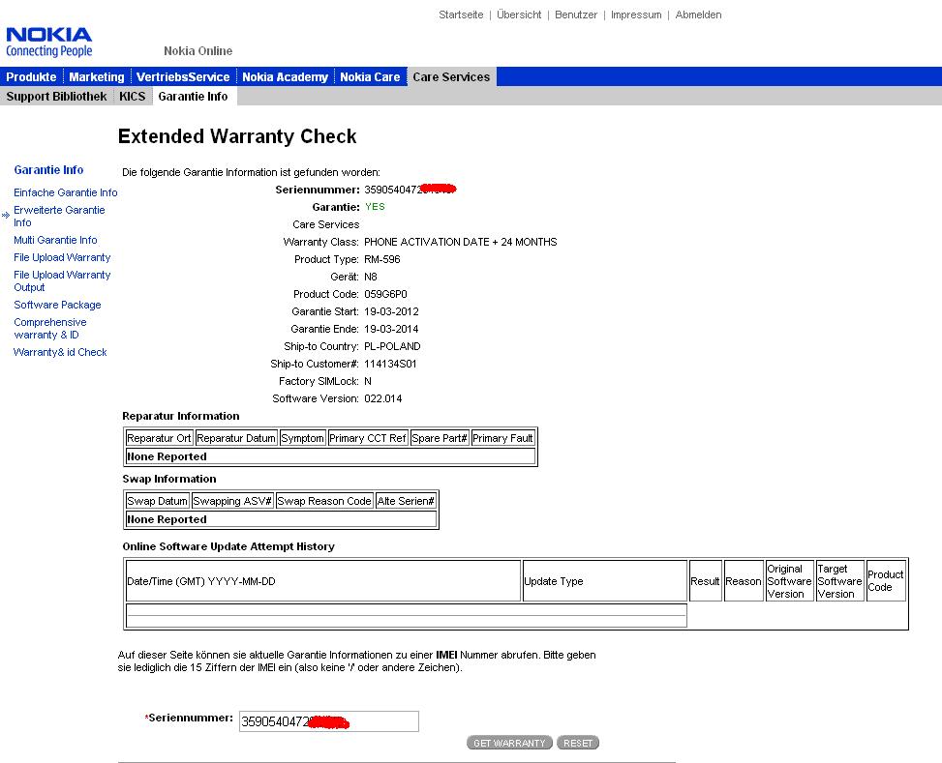The width and height of the screenshot is (942, 763).
Task: Open the Nokia Academy tab
Action: click(286, 76)
